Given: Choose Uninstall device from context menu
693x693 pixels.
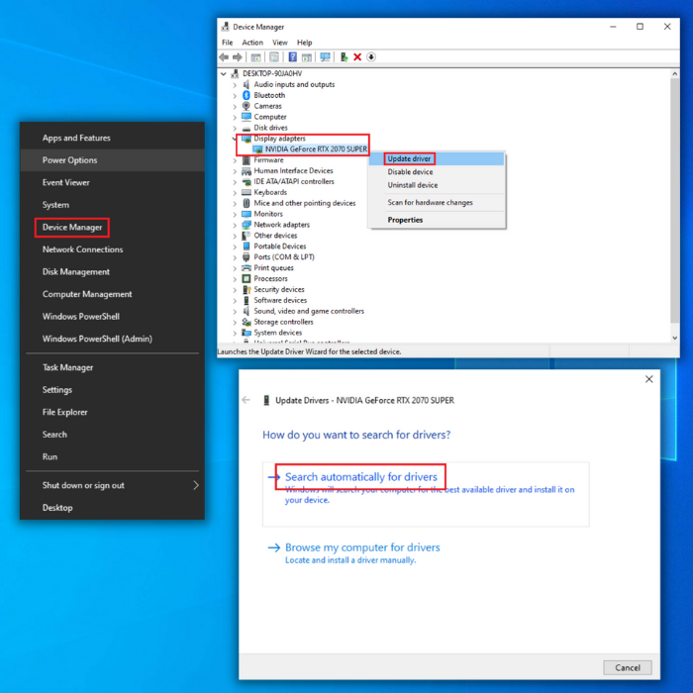Looking at the screenshot, I should click(438, 185).
